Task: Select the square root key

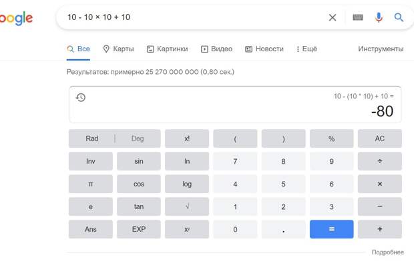Action: [x=187, y=206]
